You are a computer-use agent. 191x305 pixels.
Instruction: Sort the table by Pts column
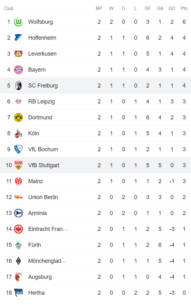pyautogui.click(x=185, y=8)
